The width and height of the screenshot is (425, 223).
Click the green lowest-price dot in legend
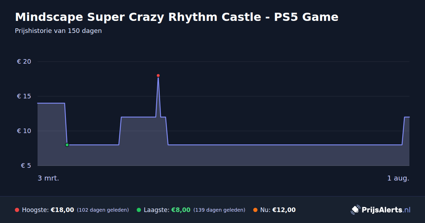(x=139, y=210)
